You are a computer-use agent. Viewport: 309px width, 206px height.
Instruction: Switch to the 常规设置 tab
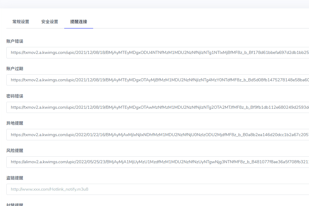[x=21, y=22]
